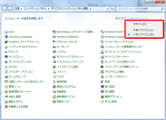Open the Java control panel icon
This screenshot has width=166, height=120.
[x=6, y=32]
